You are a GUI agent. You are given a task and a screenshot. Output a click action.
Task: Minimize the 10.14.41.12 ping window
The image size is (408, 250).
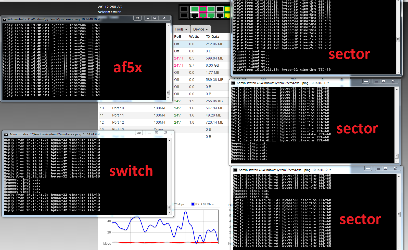(x=379, y=169)
